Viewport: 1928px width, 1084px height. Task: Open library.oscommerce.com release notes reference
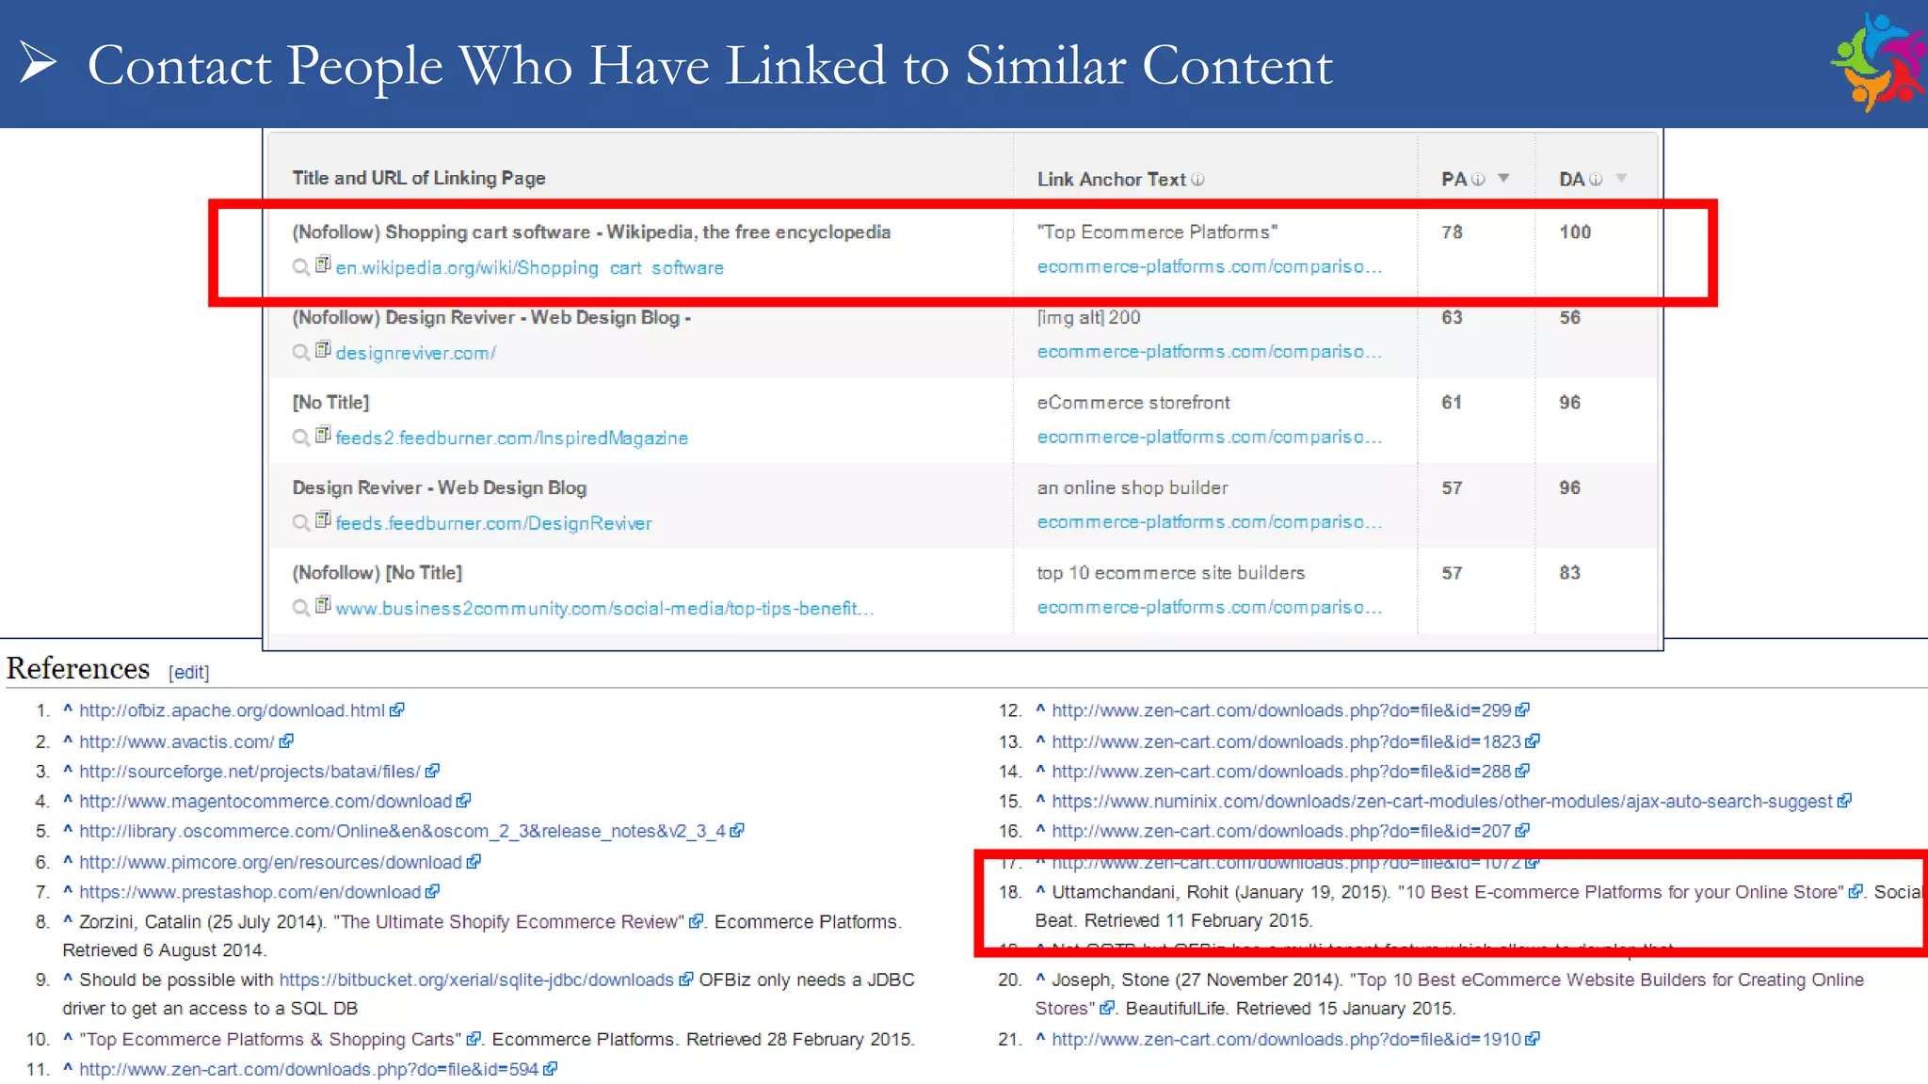tap(403, 831)
